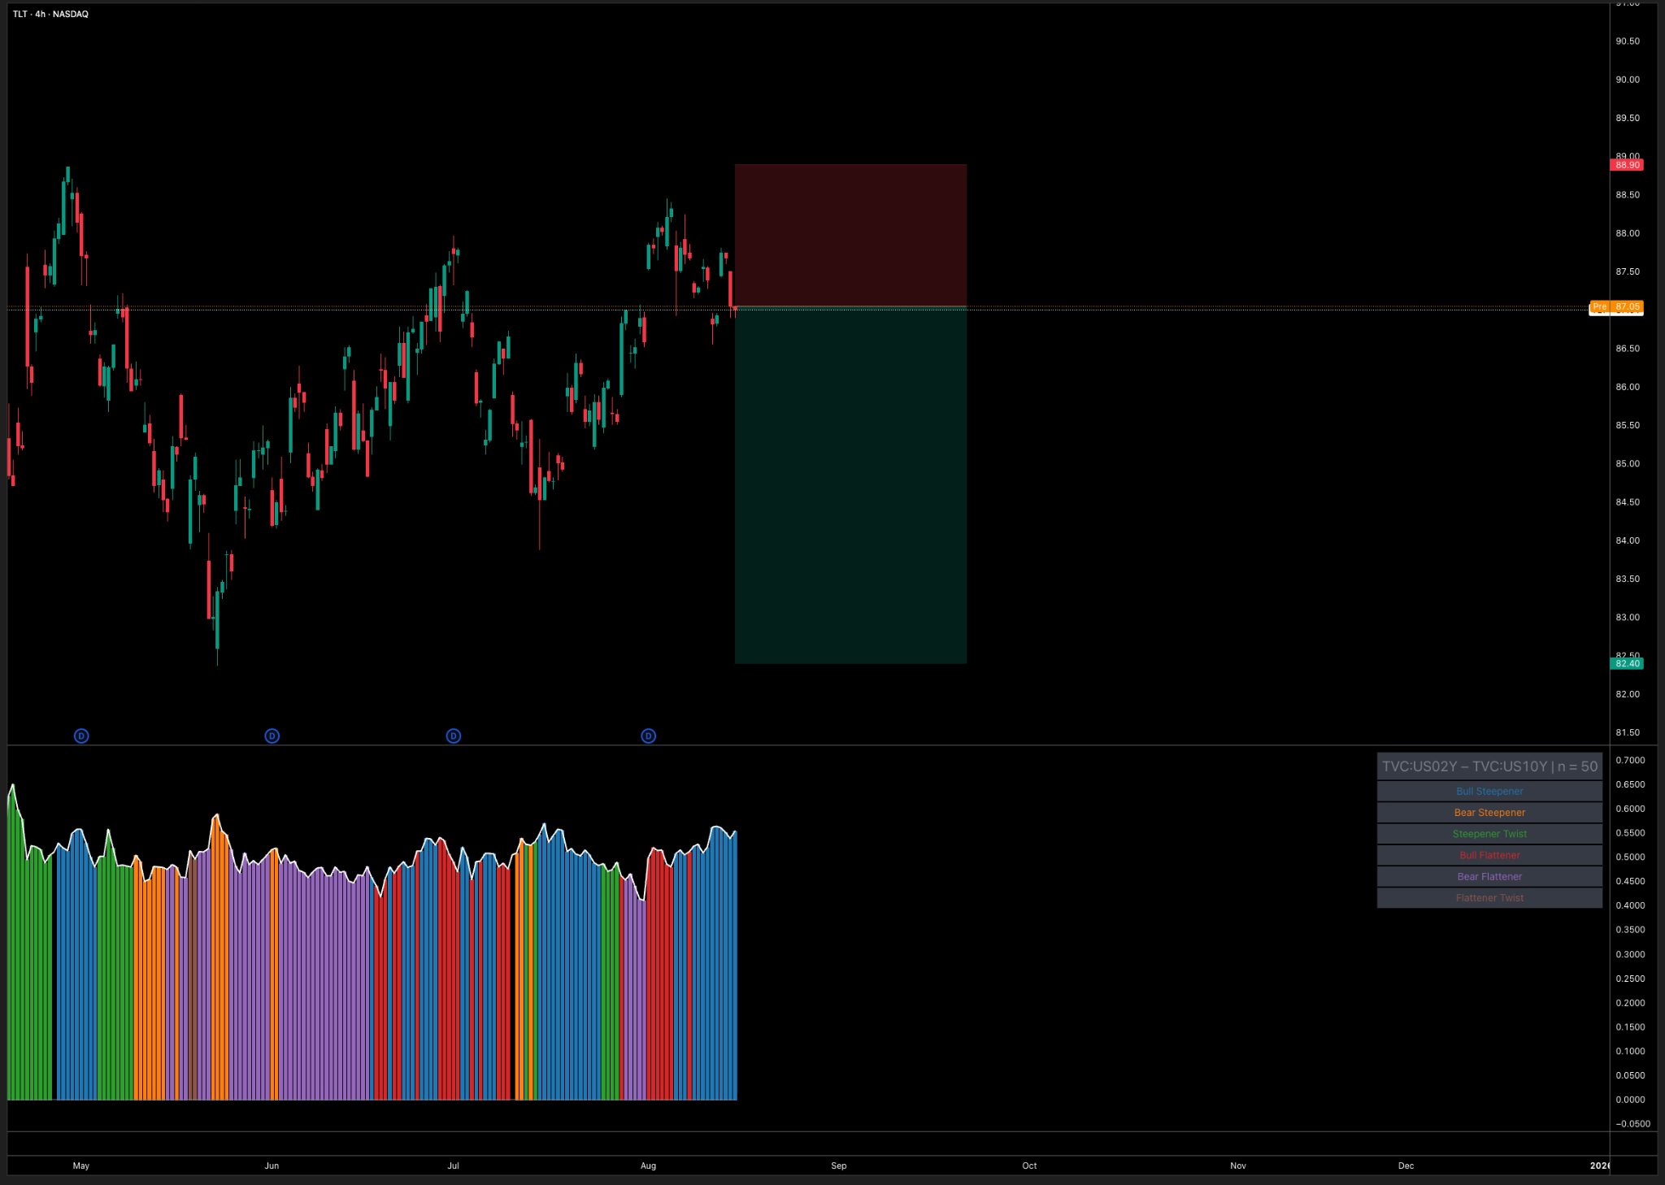This screenshot has height=1185, width=1665.
Task: Click the dividend marker near Aug
Action: 649,736
